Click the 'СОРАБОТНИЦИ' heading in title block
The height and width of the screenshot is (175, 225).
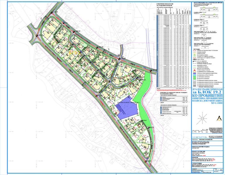[197, 163]
